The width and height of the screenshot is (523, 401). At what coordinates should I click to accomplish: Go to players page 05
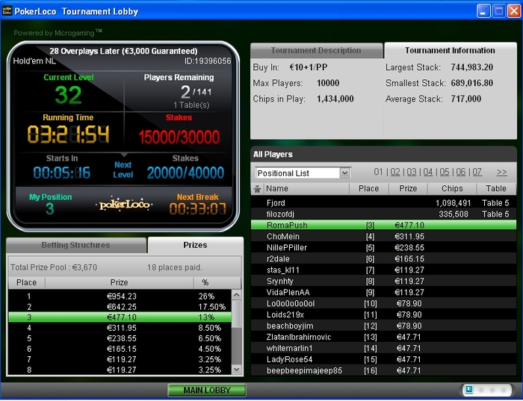445,172
